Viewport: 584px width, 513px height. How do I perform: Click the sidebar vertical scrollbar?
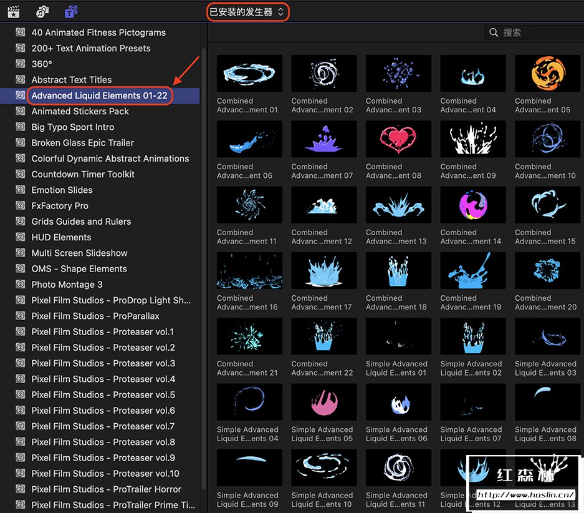[203, 268]
